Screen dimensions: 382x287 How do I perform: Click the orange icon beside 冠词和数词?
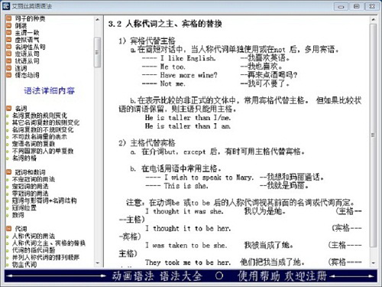(9, 172)
